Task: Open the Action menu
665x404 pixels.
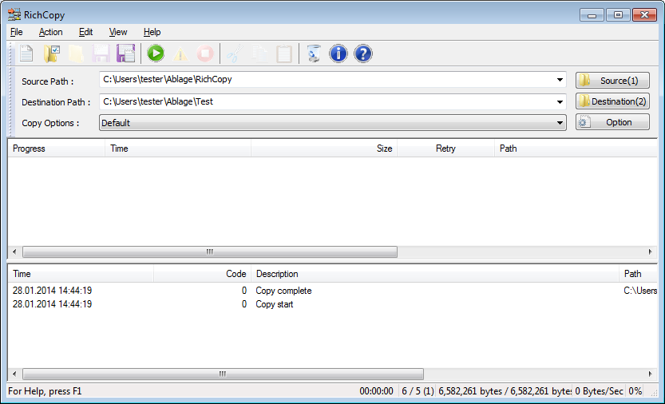Action: coord(50,32)
